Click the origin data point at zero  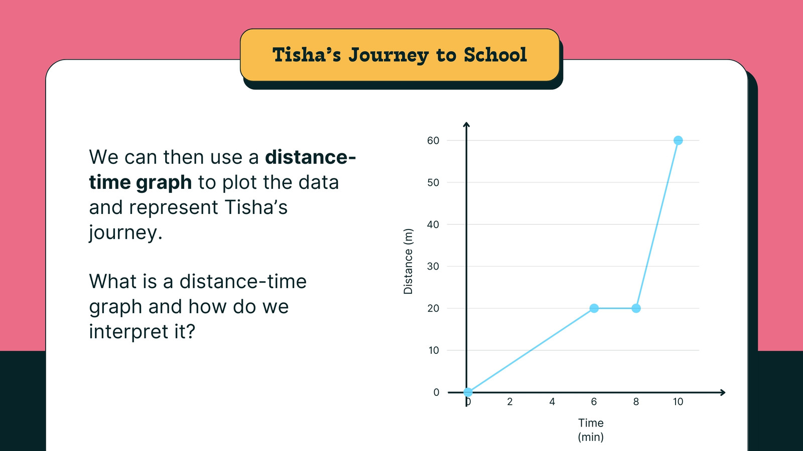[x=468, y=392]
